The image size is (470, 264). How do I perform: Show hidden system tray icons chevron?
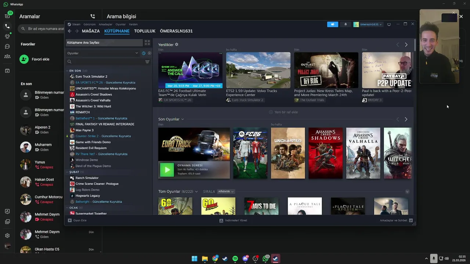(x=426, y=258)
